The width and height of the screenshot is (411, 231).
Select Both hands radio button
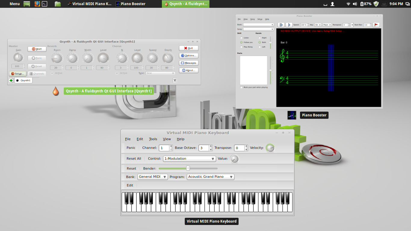pyautogui.click(x=260, y=42)
